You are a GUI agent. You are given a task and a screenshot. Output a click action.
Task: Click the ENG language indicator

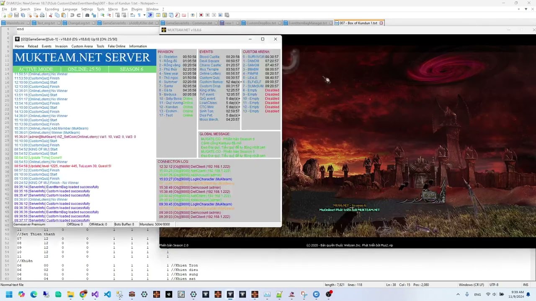pyautogui.click(x=477, y=294)
